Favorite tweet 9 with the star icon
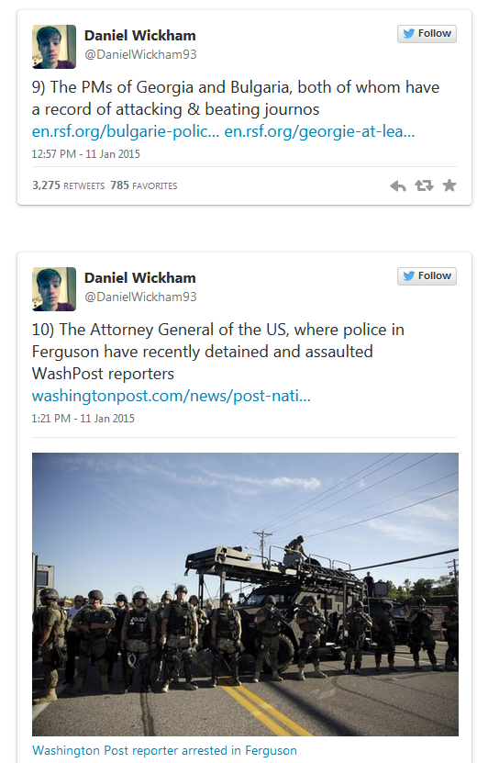 pyautogui.click(x=449, y=185)
